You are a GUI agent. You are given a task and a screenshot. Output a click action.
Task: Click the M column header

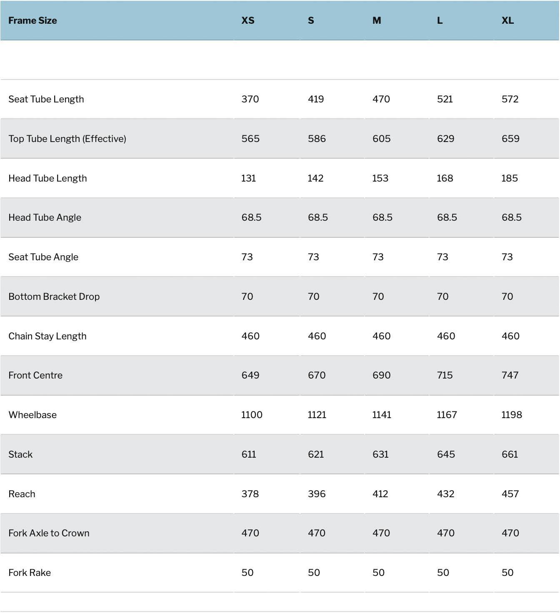click(377, 20)
